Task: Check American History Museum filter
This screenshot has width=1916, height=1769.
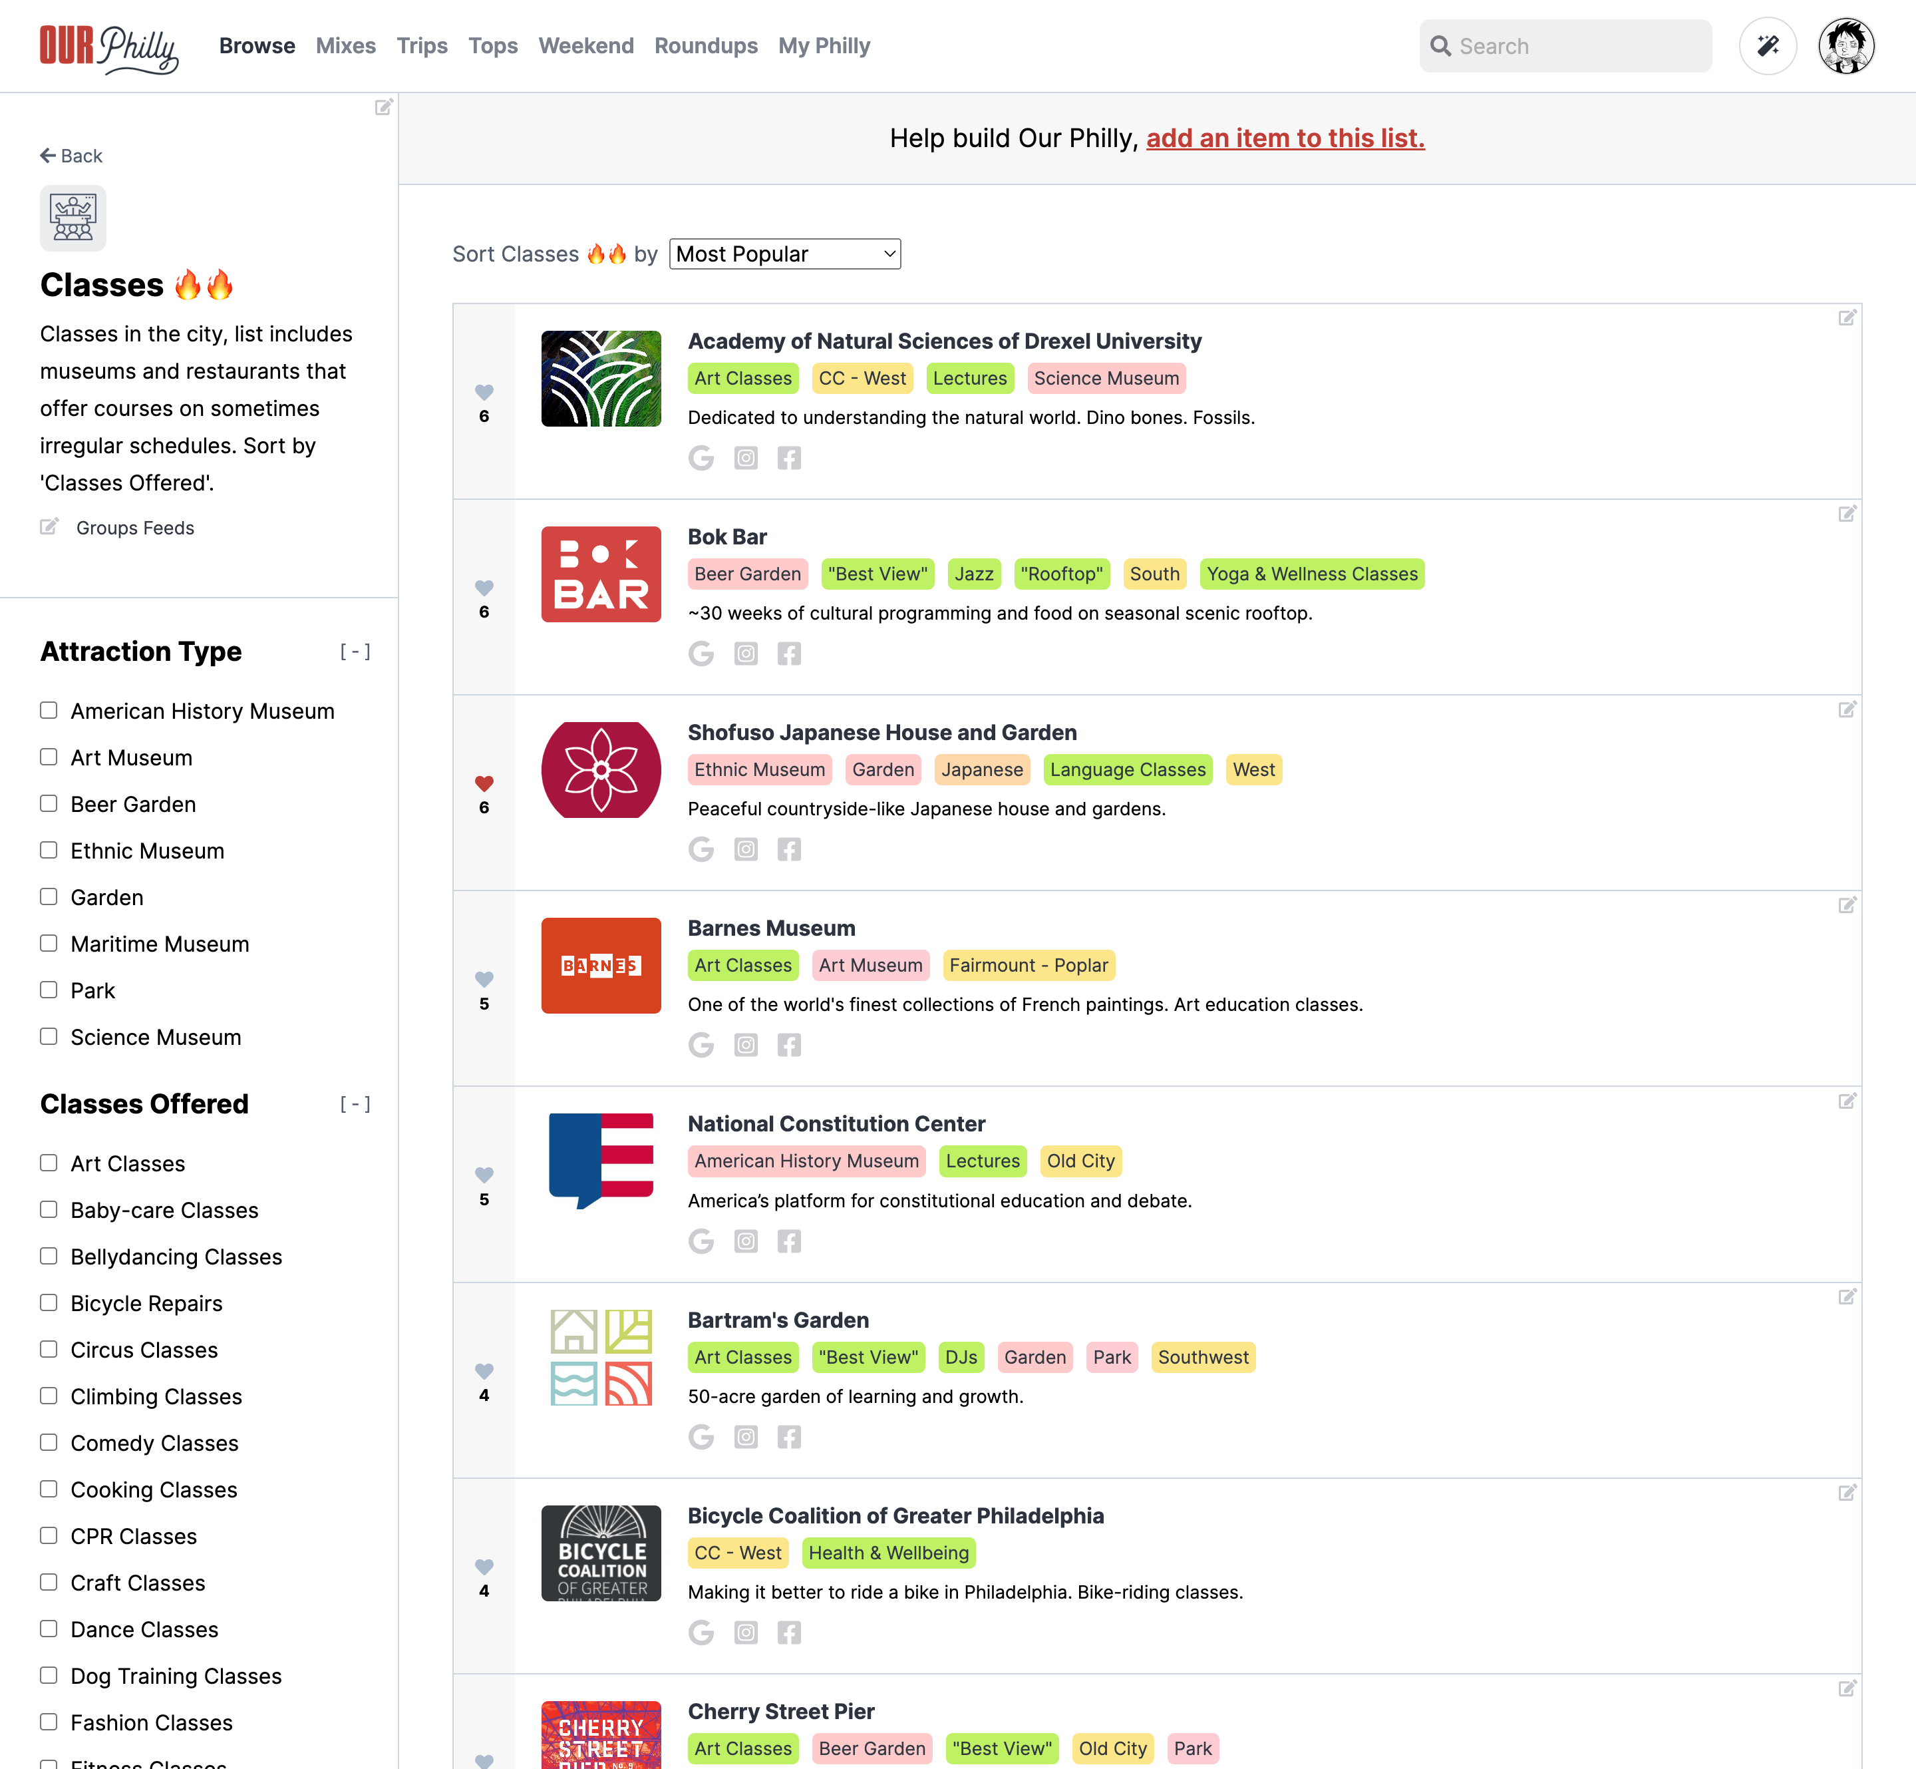Action: [x=49, y=710]
